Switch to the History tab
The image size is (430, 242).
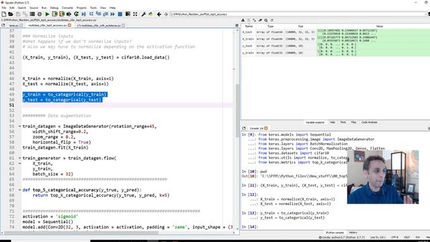pos(353,233)
